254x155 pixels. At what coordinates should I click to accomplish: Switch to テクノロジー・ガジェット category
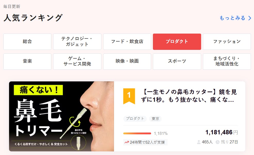click(77, 42)
